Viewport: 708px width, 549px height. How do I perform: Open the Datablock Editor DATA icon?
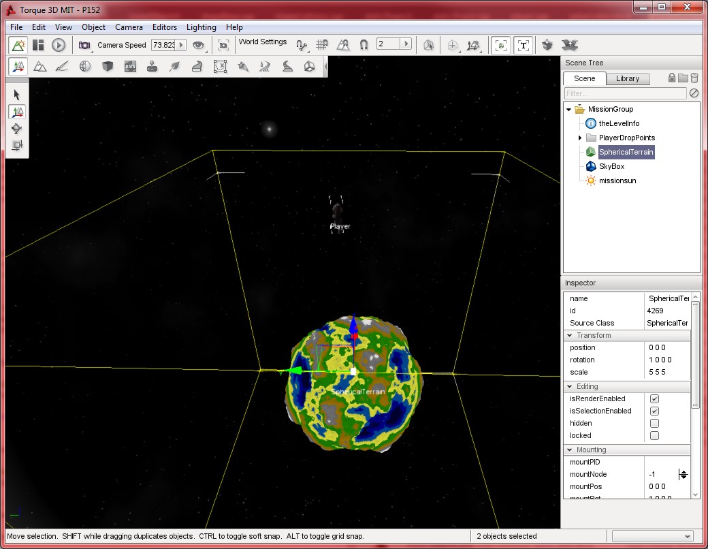coord(130,67)
